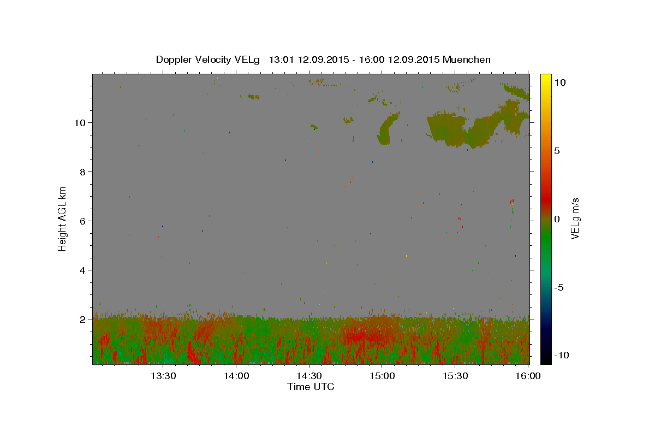Click the colorbar tick label 5

557,151
